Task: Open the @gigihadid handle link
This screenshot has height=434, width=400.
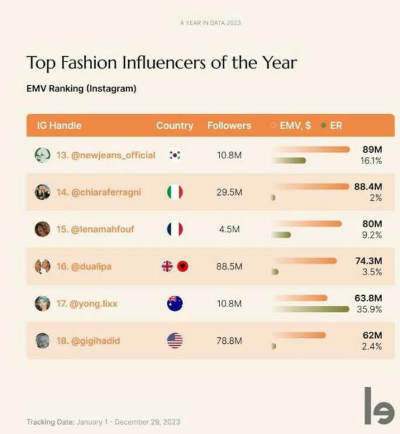Action: click(x=95, y=341)
